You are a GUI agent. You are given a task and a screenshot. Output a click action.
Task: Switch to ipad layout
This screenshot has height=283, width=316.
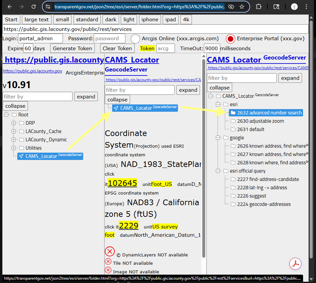tap(171, 20)
